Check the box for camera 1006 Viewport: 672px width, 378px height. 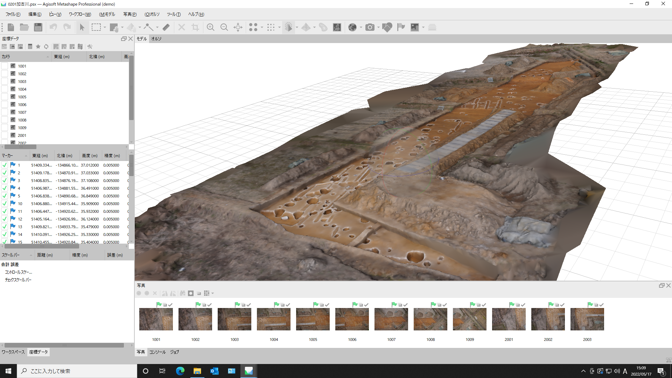click(5, 104)
